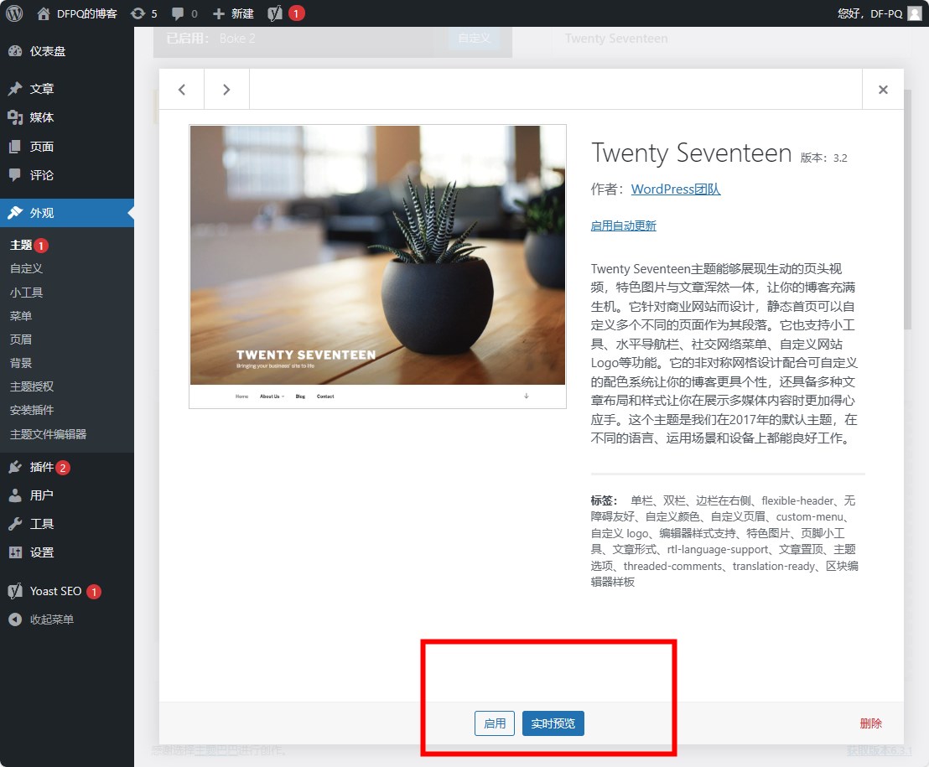Click the WordPress logo in admin bar
Screen dimensions: 929x767
[14, 13]
